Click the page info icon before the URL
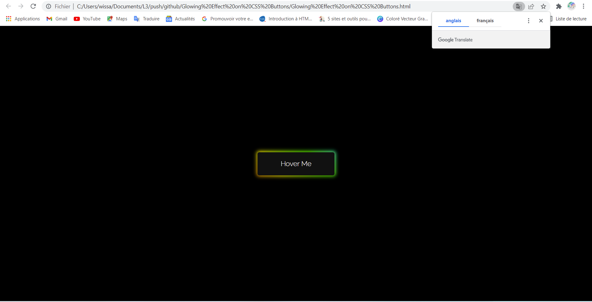This screenshot has height=302, width=592. (48, 6)
